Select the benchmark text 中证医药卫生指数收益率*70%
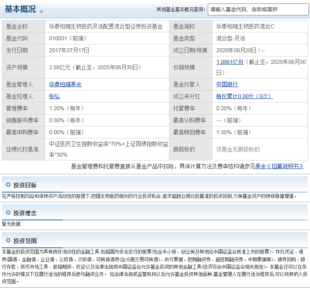This screenshot has height=288, width=310. (x=85, y=144)
